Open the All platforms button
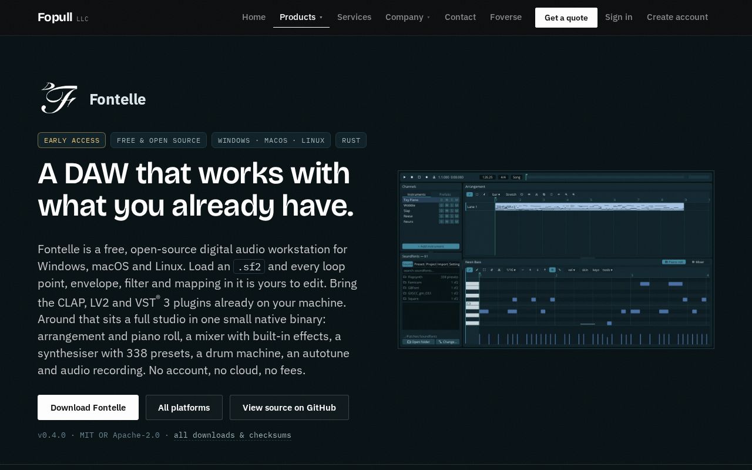Image resolution: width=752 pixels, height=470 pixels. coord(184,408)
